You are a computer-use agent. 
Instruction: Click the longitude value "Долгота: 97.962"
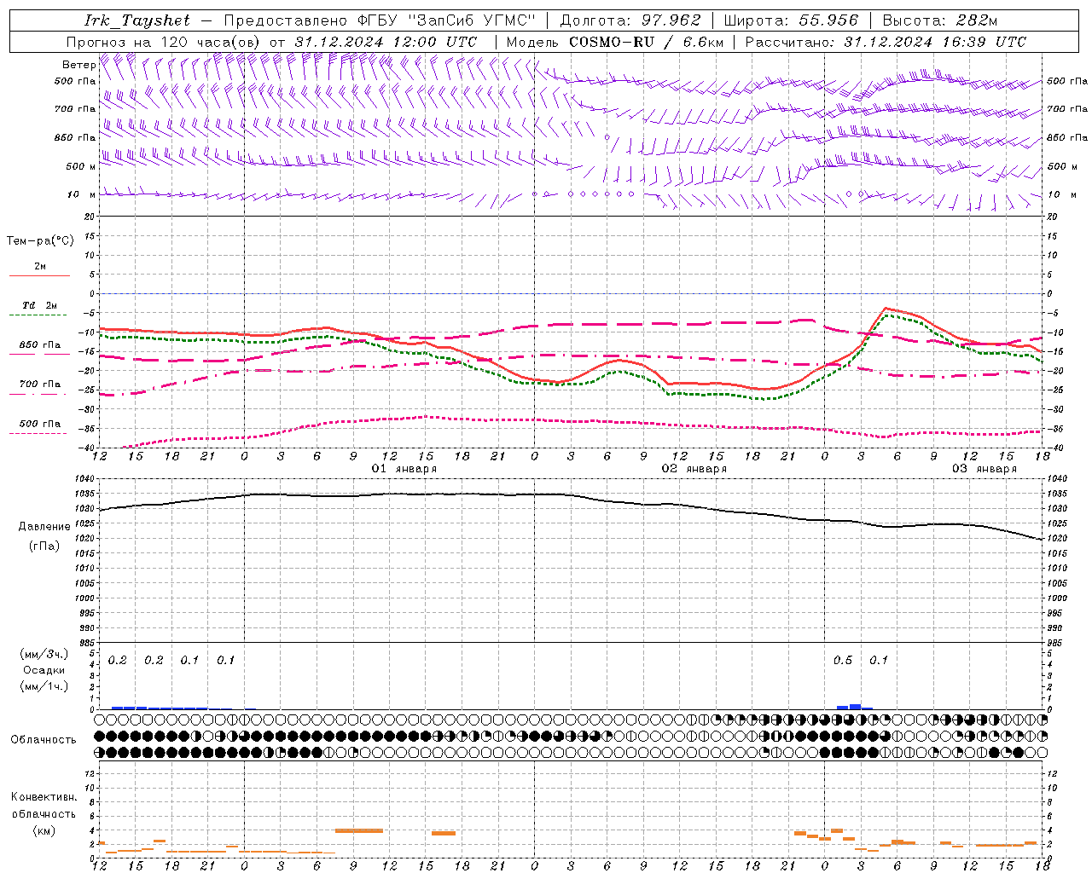click(630, 20)
